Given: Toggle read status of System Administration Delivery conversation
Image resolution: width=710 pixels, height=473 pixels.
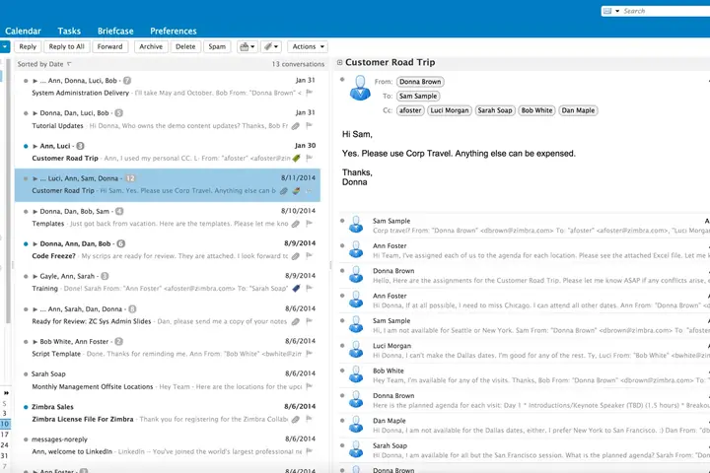Looking at the screenshot, I should click(x=26, y=81).
